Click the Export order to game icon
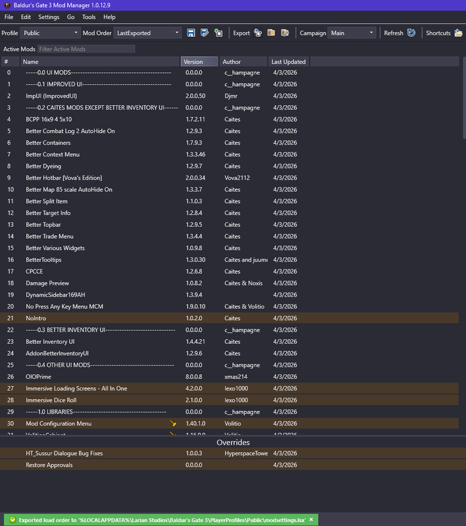This screenshot has width=466, height=526. [258, 33]
